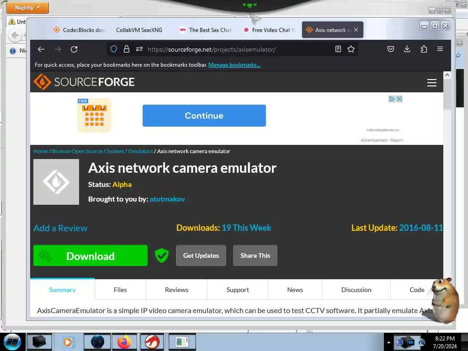Open the Code project tab
The width and height of the screenshot is (468, 351).
coord(417,290)
